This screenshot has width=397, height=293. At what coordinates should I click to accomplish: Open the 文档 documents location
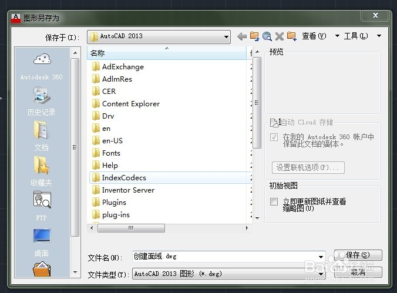coord(41,136)
